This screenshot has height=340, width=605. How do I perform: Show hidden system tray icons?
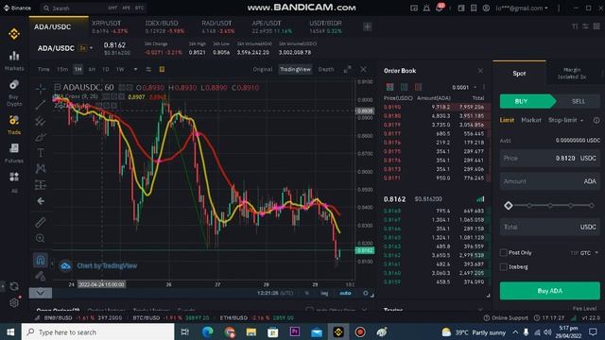(515, 331)
